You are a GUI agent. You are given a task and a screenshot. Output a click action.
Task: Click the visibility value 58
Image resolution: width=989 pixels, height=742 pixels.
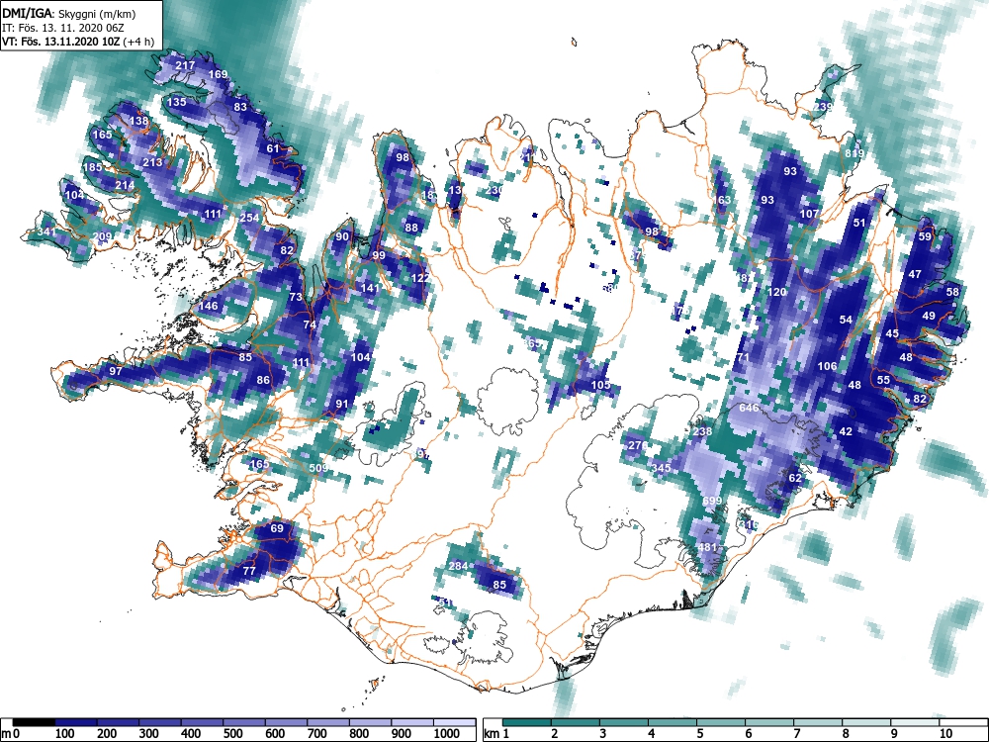pos(952,292)
